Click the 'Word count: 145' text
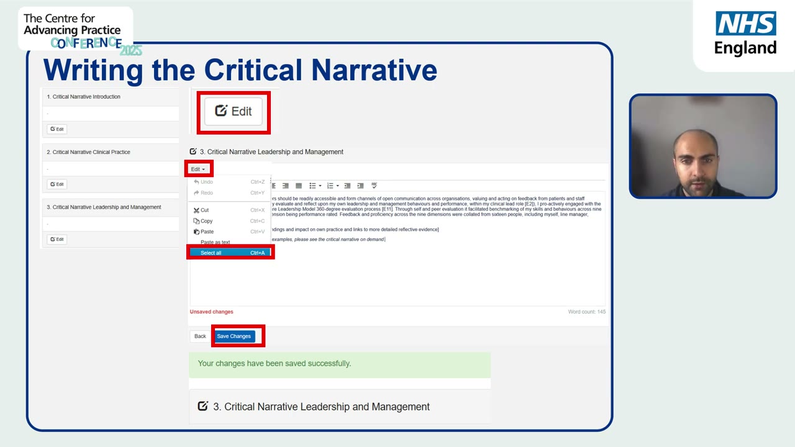The height and width of the screenshot is (447, 795). 587,312
